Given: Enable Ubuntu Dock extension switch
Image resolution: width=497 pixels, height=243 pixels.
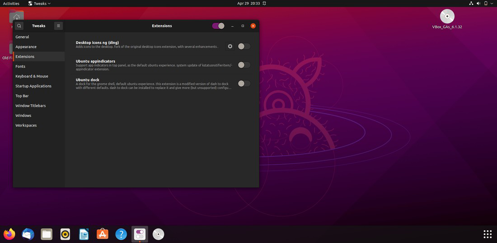Looking at the screenshot, I should [244, 83].
